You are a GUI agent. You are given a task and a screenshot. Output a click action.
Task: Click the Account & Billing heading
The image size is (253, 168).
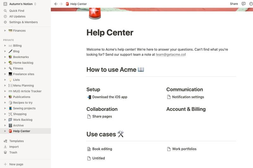186,109
